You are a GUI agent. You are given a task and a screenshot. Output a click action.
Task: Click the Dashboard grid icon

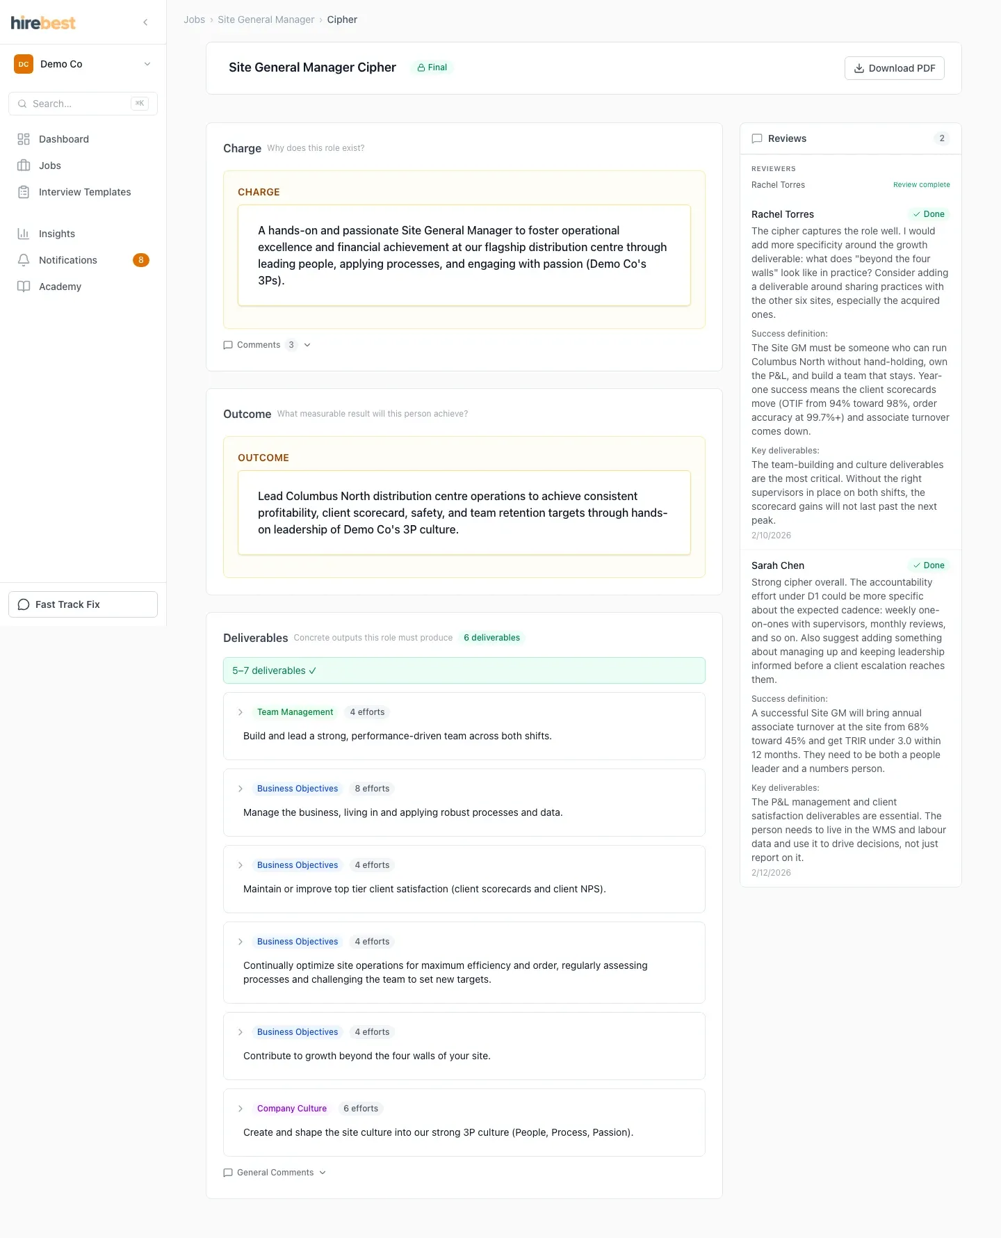[x=24, y=139]
